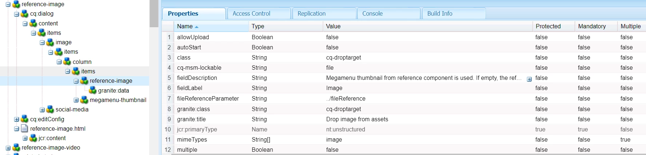Click the social-media node icon

tap(50, 109)
